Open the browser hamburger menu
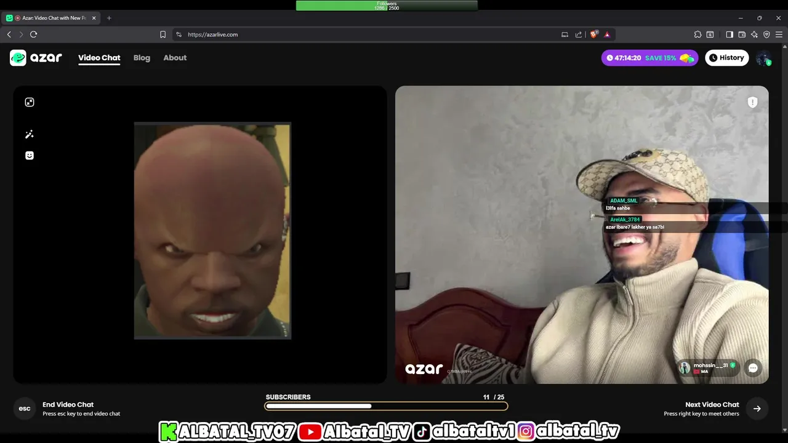The image size is (788, 443). click(x=779, y=34)
